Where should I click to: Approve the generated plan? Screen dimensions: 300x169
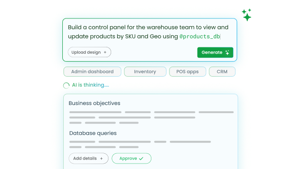click(x=131, y=158)
